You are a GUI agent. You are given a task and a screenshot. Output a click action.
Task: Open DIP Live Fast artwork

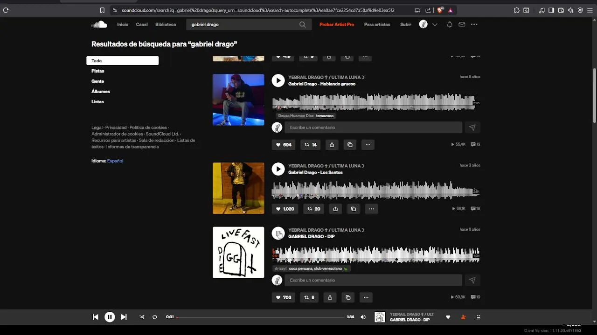(238, 252)
